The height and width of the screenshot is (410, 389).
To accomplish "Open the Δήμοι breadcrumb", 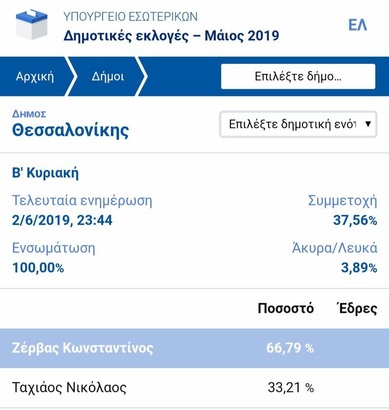I will pos(108,77).
